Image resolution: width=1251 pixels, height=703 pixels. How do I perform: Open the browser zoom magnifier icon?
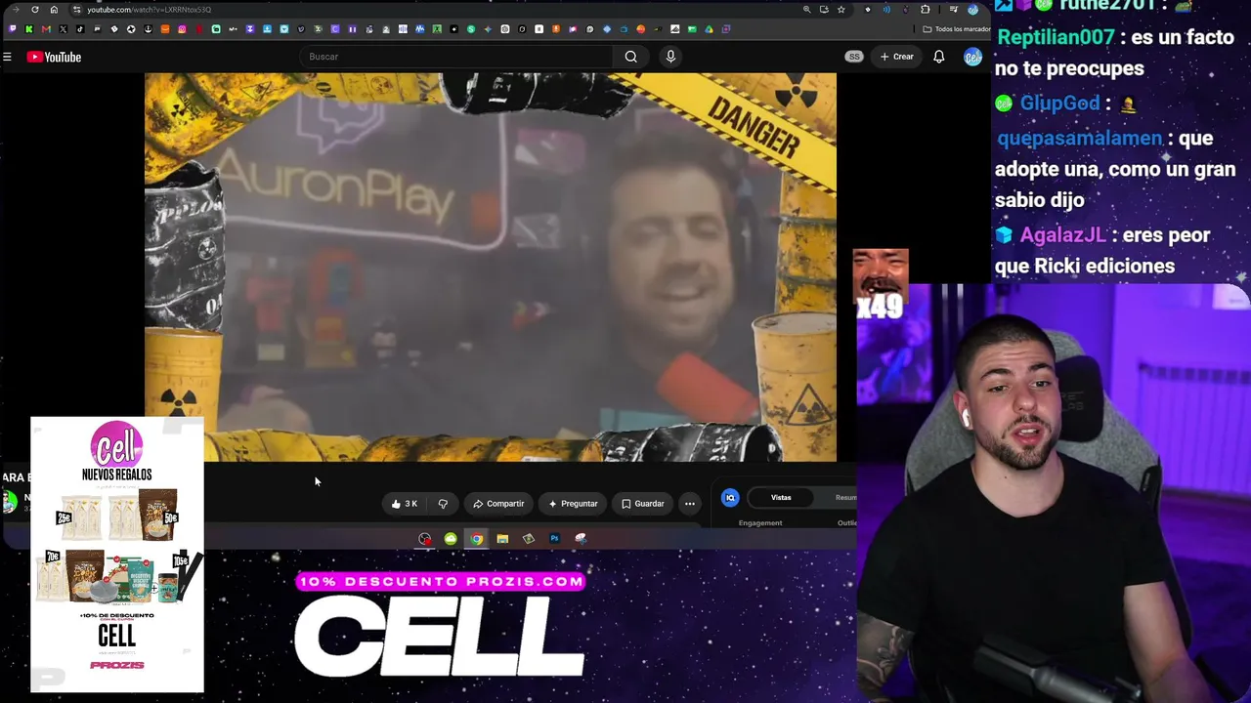(x=806, y=10)
